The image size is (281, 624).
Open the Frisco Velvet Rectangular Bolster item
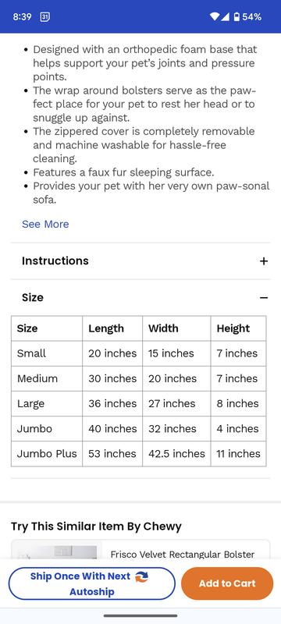click(x=183, y=554)
